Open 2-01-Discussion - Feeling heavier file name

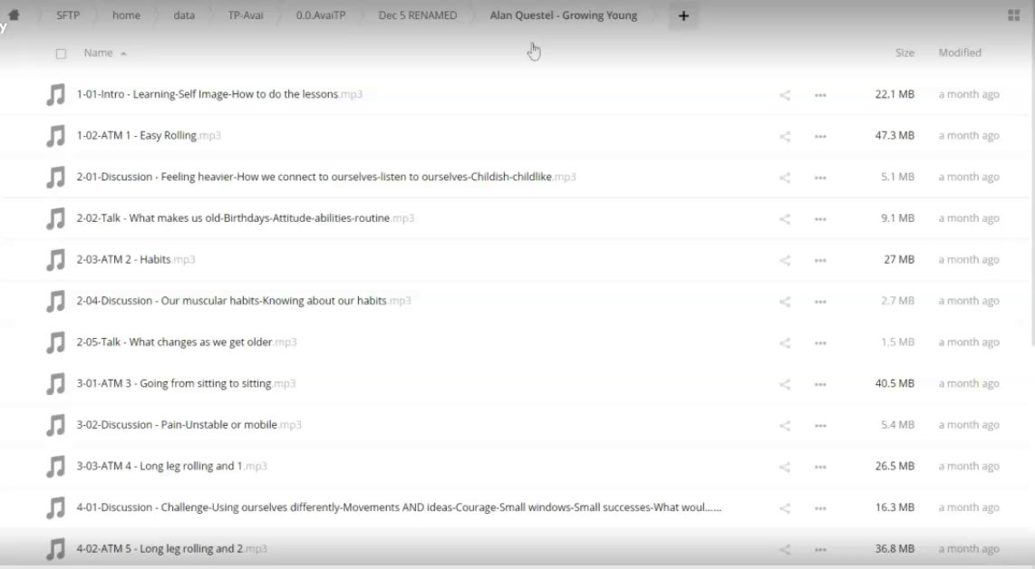click(x=326, y=177)
